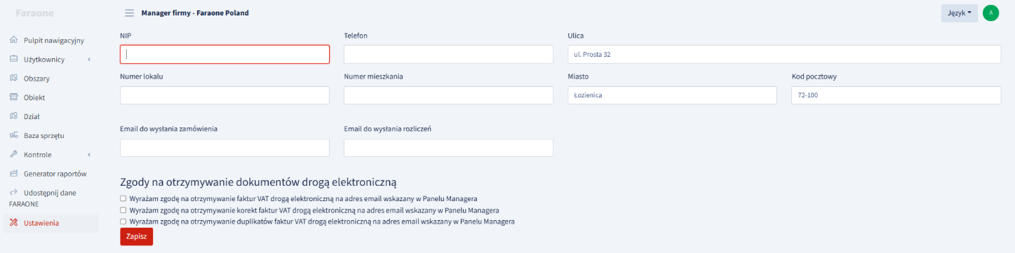Click the Dział map icon
This screenshot has width=1015, height=253.
[x=14, y=116]
